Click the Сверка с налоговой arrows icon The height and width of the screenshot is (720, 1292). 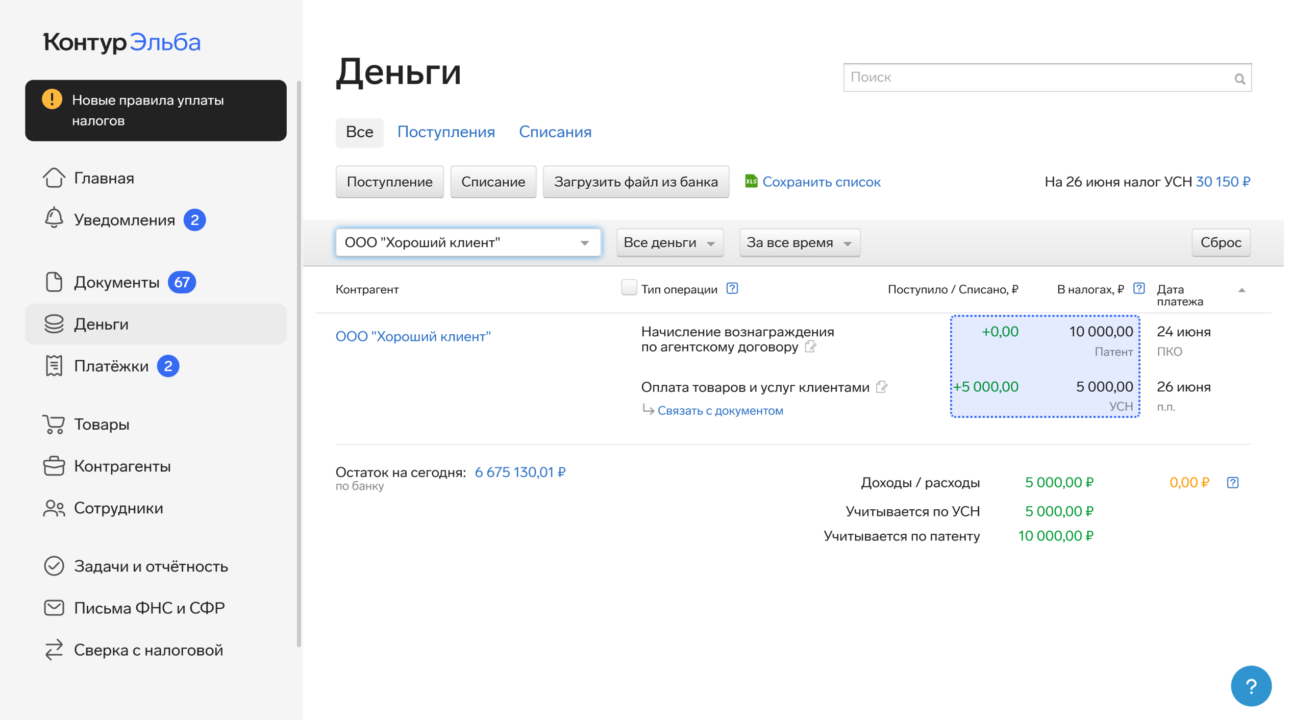click(54, 650)
